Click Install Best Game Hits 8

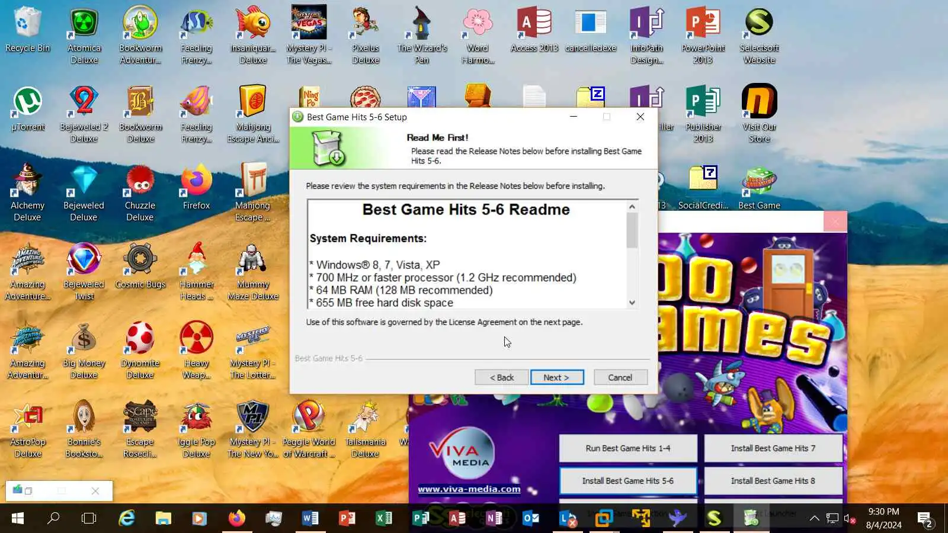click(x=773, y=481)
